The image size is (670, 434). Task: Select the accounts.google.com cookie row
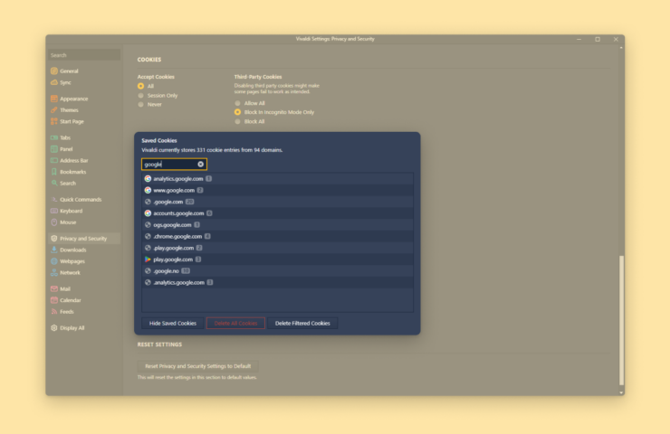(277, 213)
